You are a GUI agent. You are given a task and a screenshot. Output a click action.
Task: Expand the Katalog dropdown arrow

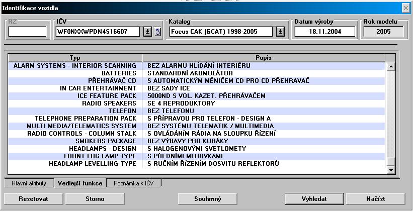pos(280,32)
